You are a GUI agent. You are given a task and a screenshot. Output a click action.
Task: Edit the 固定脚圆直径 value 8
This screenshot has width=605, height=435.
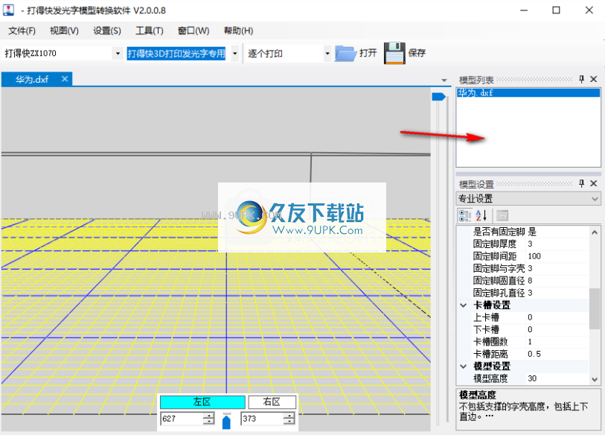tap(557, 281)
